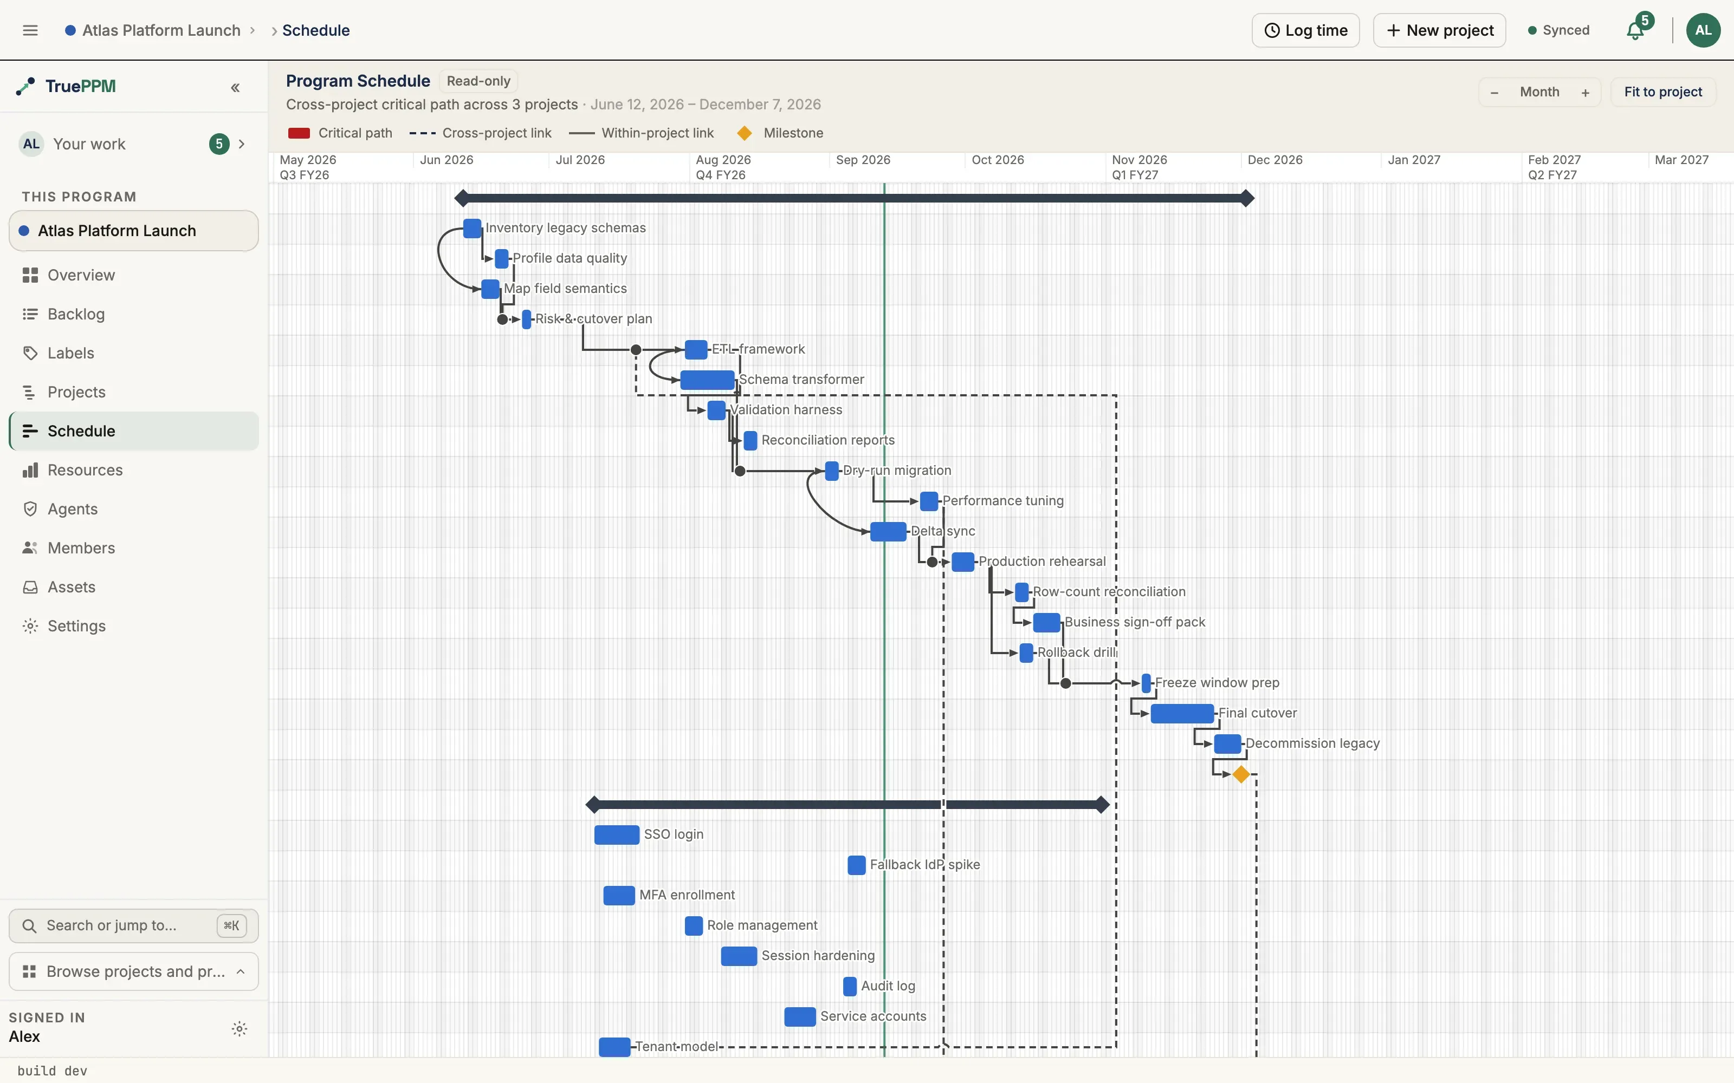
Task: Expand Your work section
Action: (134, 144)
